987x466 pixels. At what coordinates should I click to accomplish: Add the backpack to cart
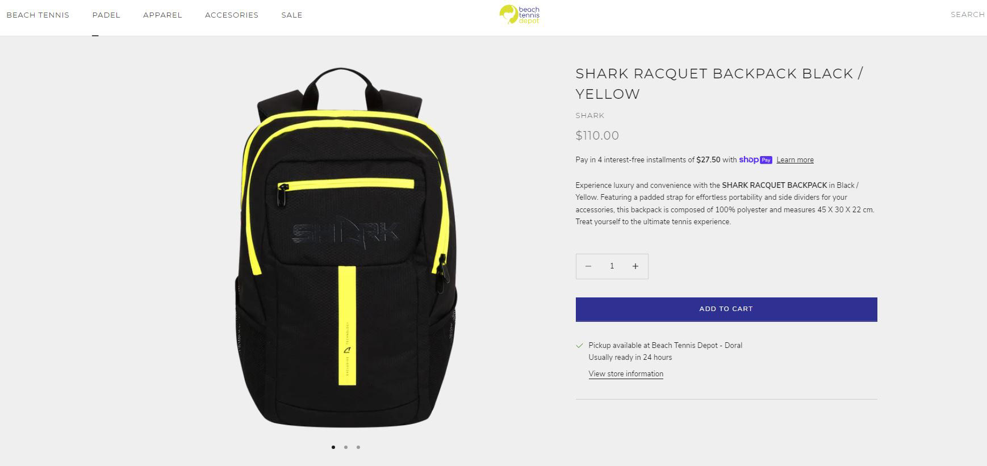click(x=726, y=309)
